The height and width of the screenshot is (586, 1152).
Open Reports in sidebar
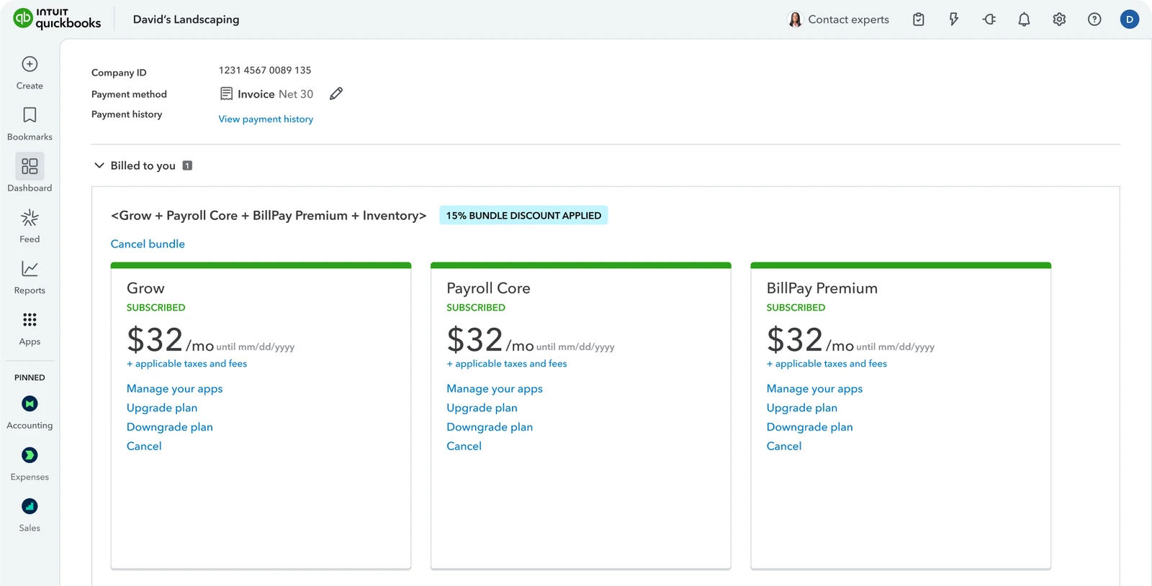[30, 278]
